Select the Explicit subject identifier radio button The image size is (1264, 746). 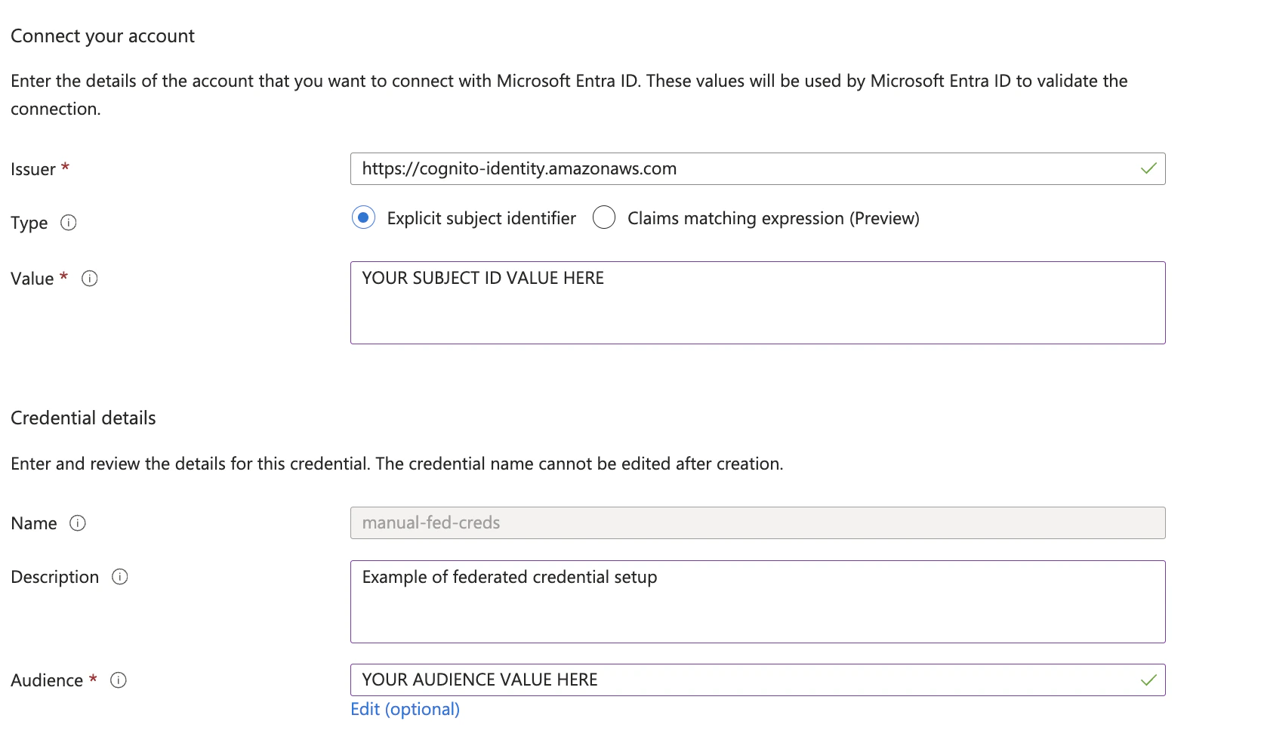pos(363,217)
